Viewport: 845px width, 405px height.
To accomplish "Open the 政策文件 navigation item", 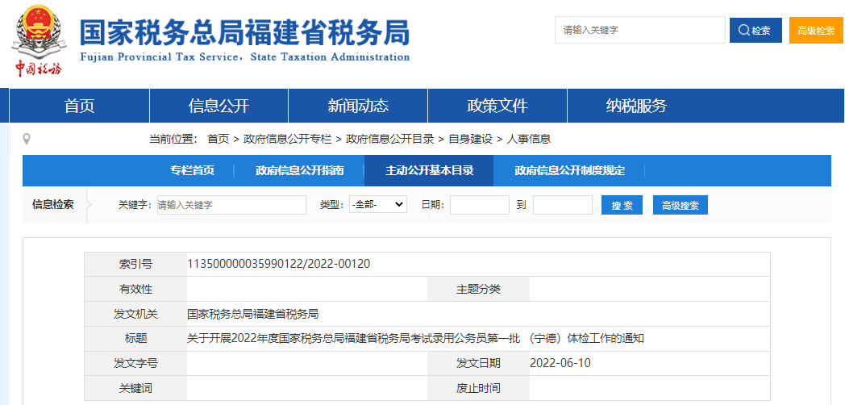I will coord(497,106).
